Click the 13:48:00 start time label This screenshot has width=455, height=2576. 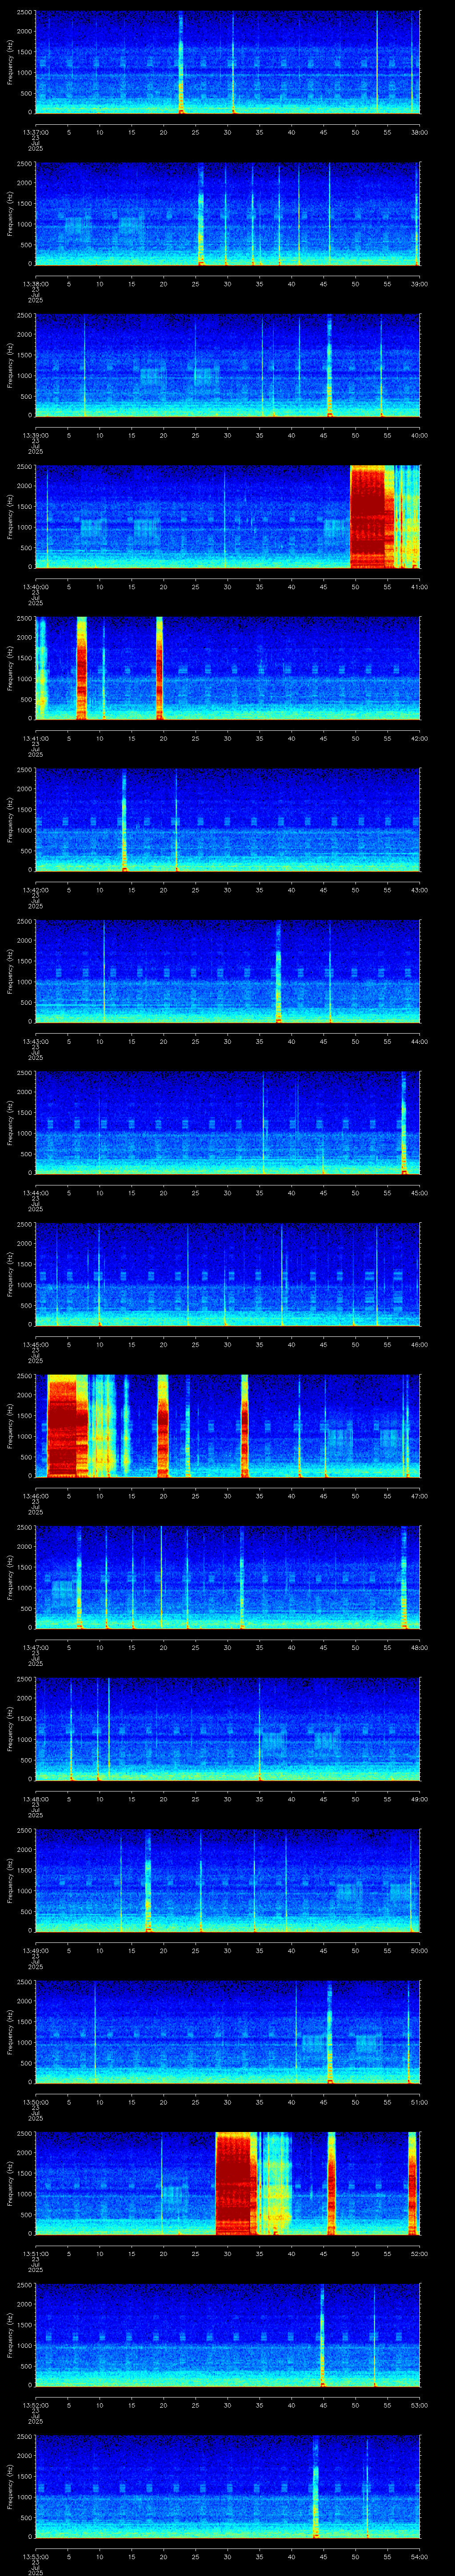(x=35, y=1799)
